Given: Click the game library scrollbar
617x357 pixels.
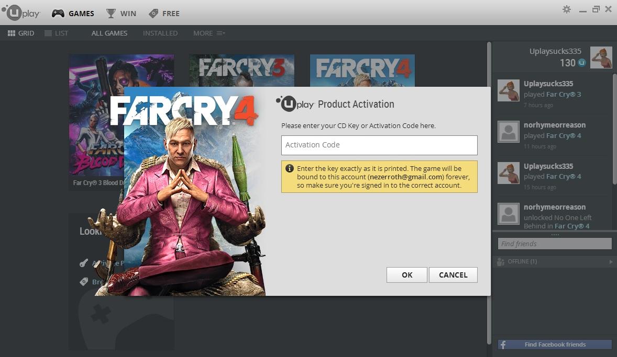Looking at the screenshot, I should [489, 192].
